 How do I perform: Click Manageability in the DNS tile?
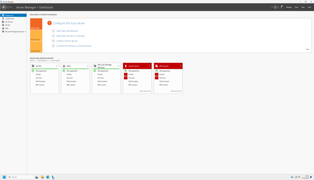pyautogui.click(x=72, y=71)
